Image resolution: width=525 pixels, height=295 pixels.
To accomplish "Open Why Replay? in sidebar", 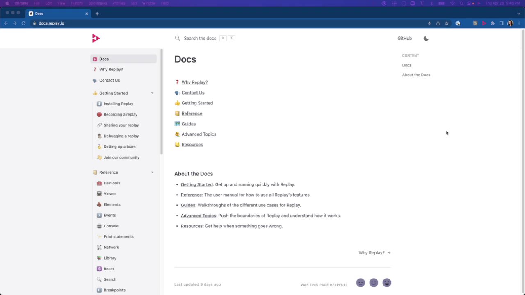I will point(111,70).
